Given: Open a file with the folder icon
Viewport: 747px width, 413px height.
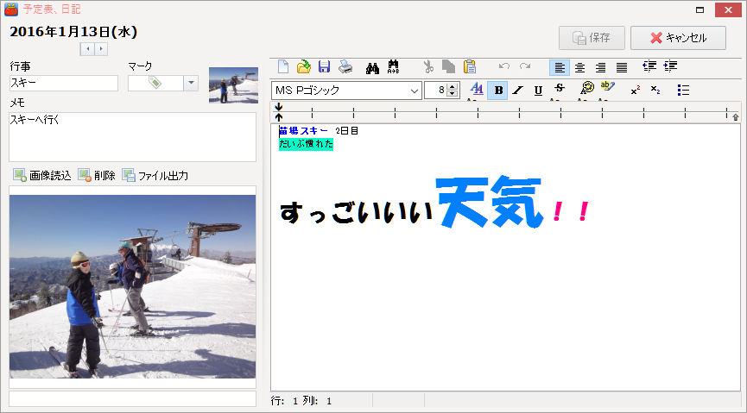Looking at the screenshot, I should coord(303,66).
